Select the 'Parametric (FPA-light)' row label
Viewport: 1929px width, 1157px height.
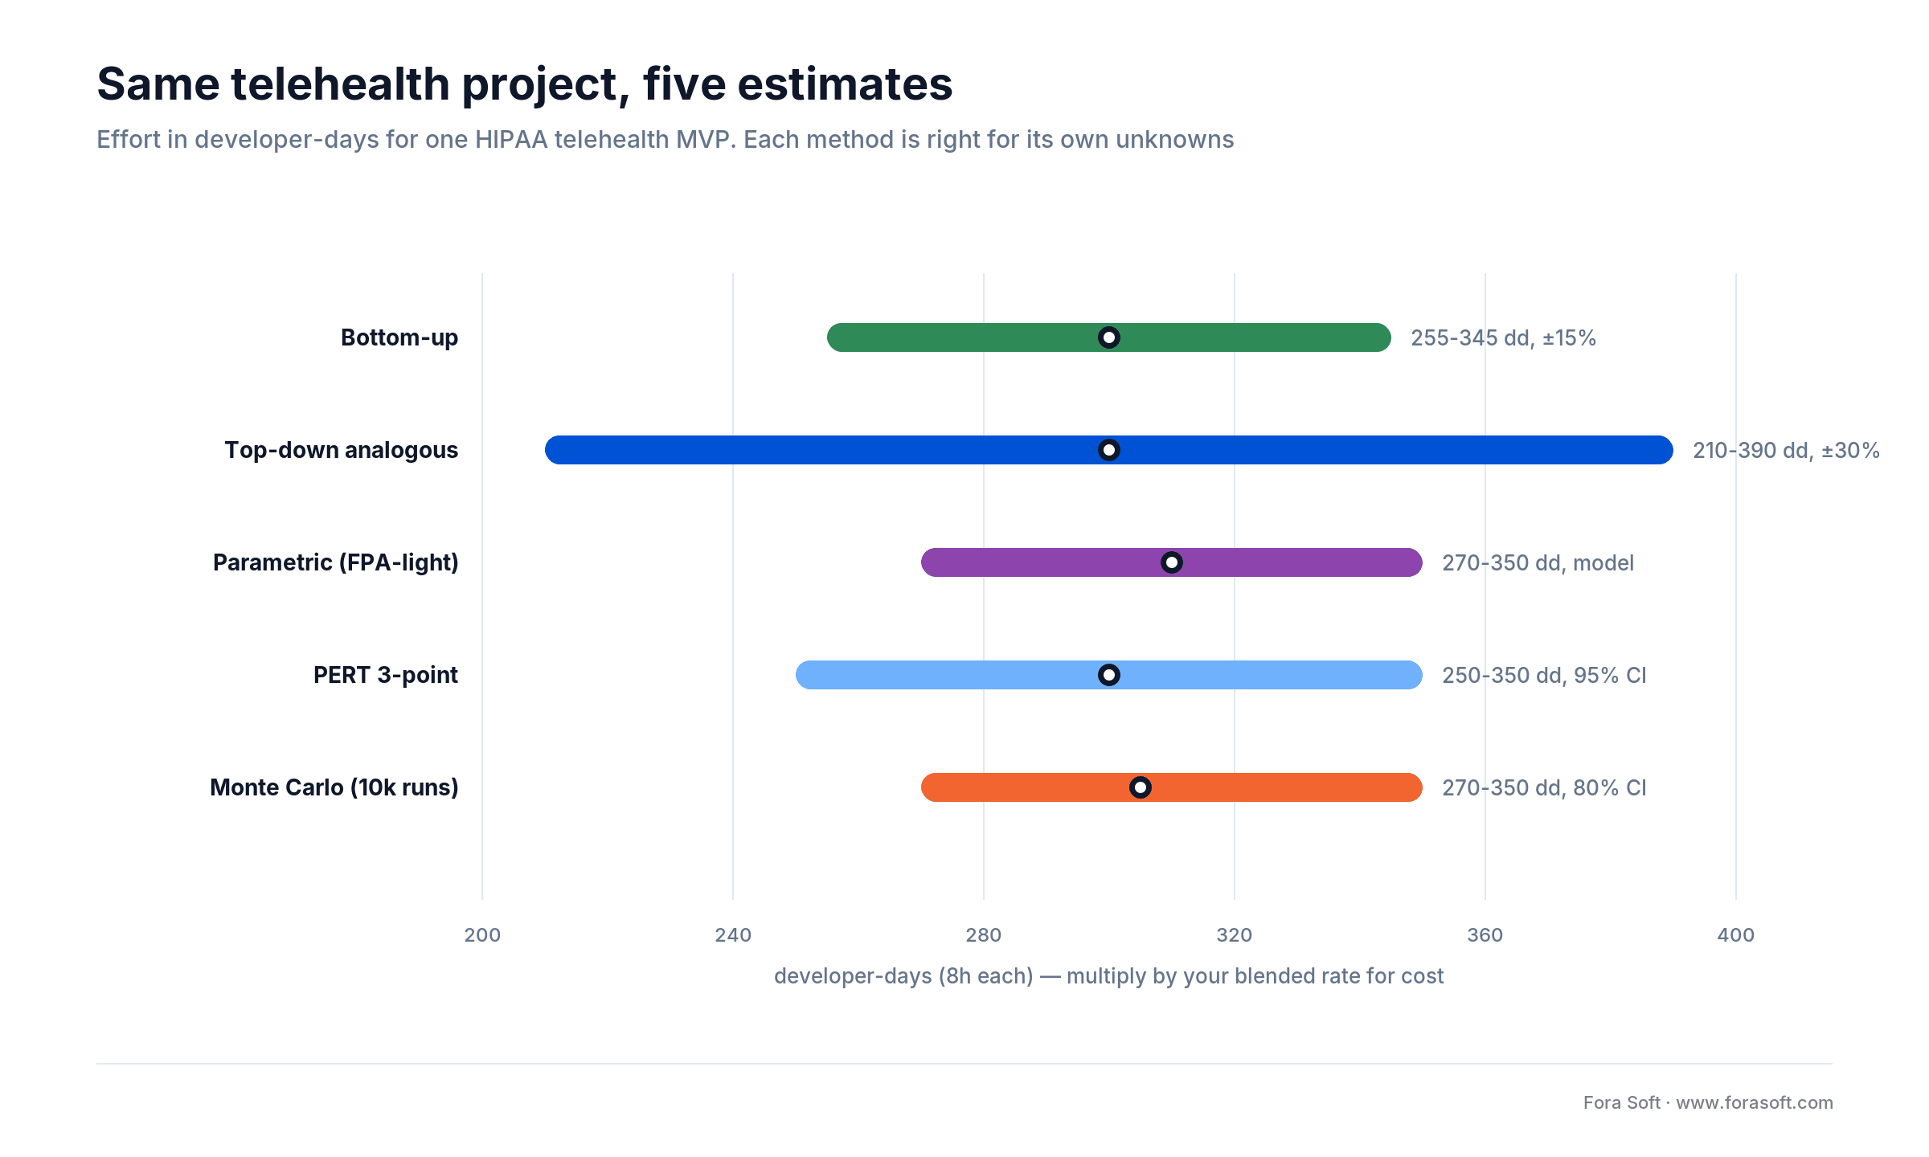pyautogui.click(x=336, y=562)
